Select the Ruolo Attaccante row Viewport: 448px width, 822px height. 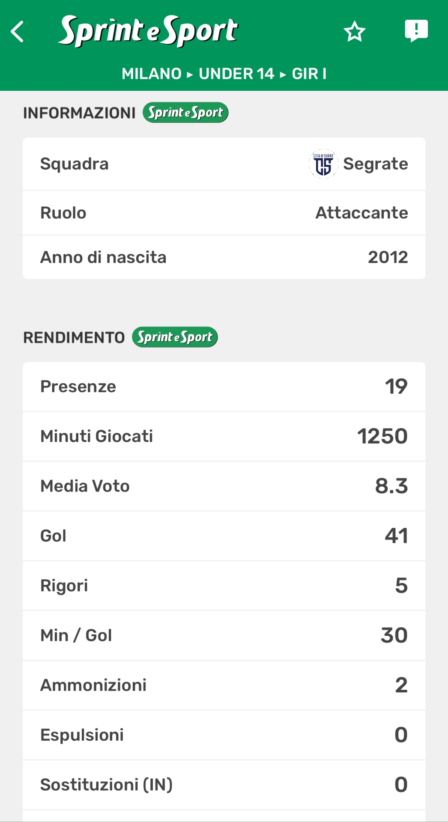(224, 213)
